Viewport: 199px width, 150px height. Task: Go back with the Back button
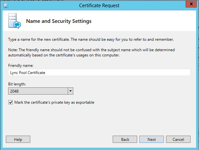coord(125,139)
